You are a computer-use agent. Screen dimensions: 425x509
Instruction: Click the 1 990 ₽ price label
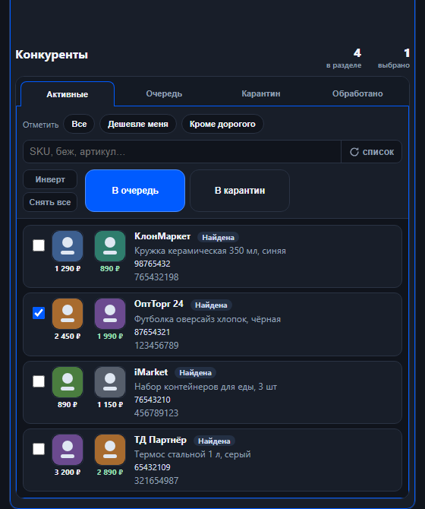110,337
